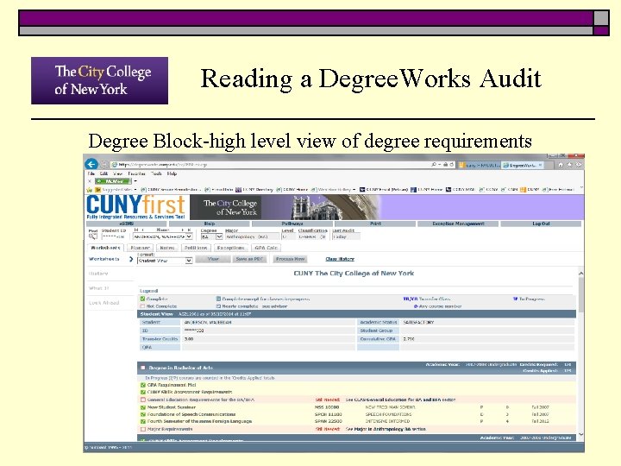Click the New Student Seminar checkbox
The height and width of the screenshot is (466, 621).
pos(143,407)
